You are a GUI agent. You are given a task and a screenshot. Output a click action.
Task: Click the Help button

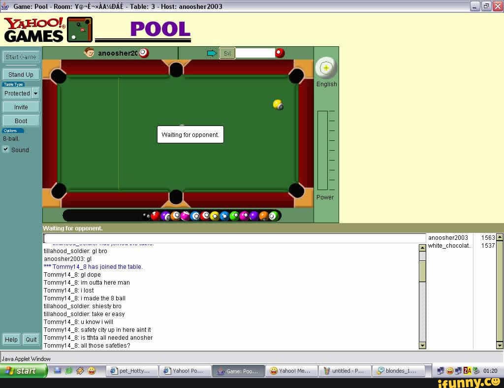pyautogui.click(x=11, y=339)
